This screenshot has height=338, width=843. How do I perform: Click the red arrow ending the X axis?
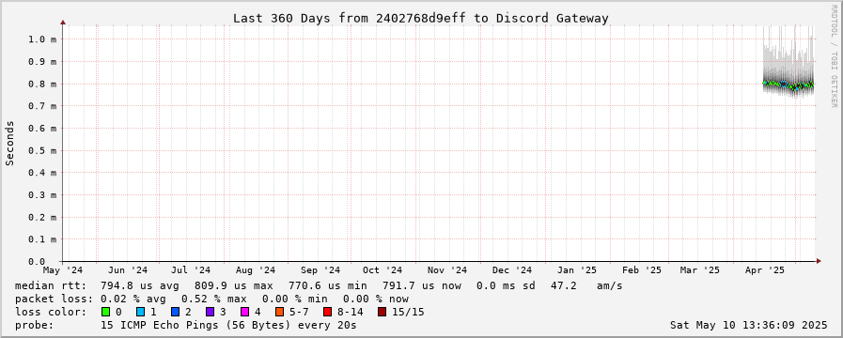(x=819, y=261)
